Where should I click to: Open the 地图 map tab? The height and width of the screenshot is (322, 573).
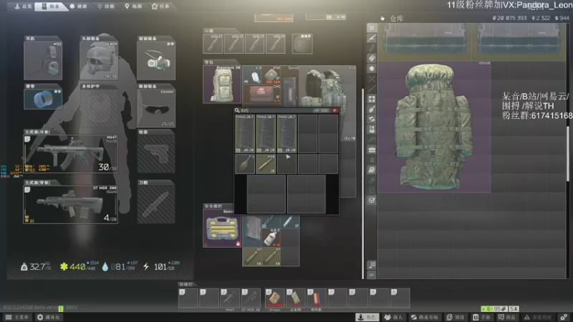coord(133,6)
